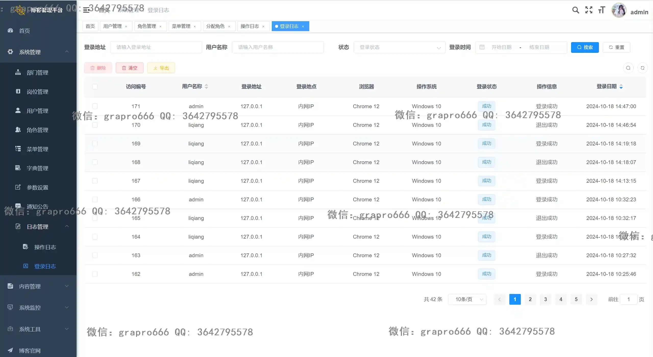Click the search magnifier icon in header
This screenshot has width=653, height=357.
click(575, 10)
